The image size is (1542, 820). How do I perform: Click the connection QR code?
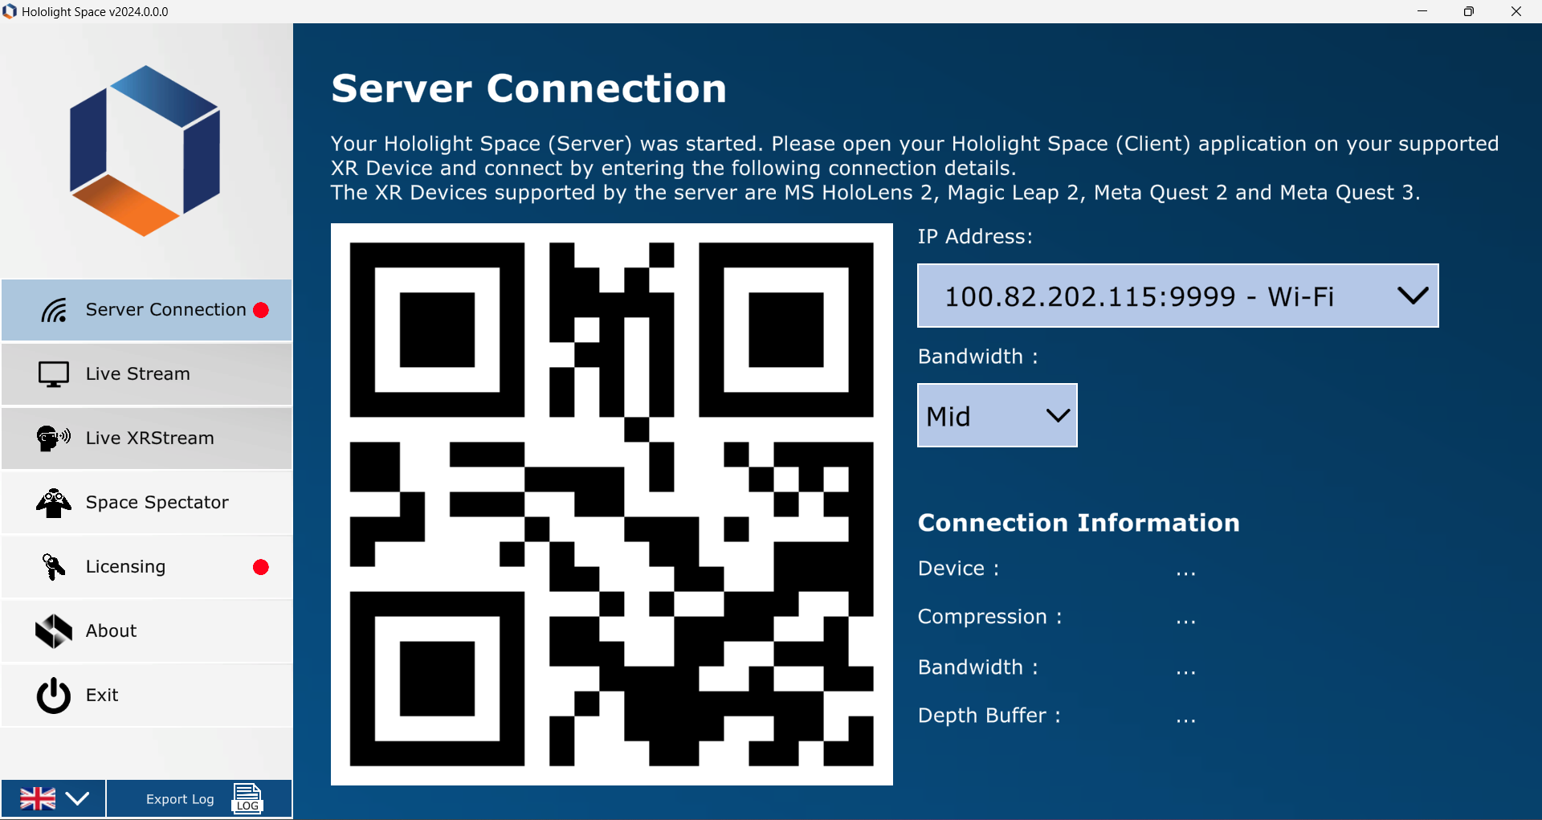(612, 504)
